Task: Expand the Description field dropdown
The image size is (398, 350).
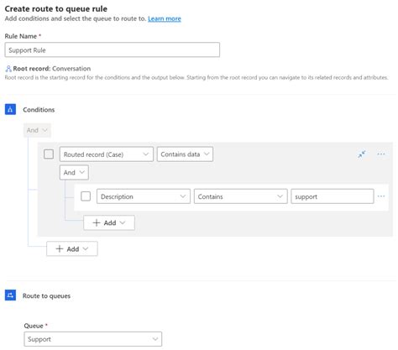Action: coord(144,196)
